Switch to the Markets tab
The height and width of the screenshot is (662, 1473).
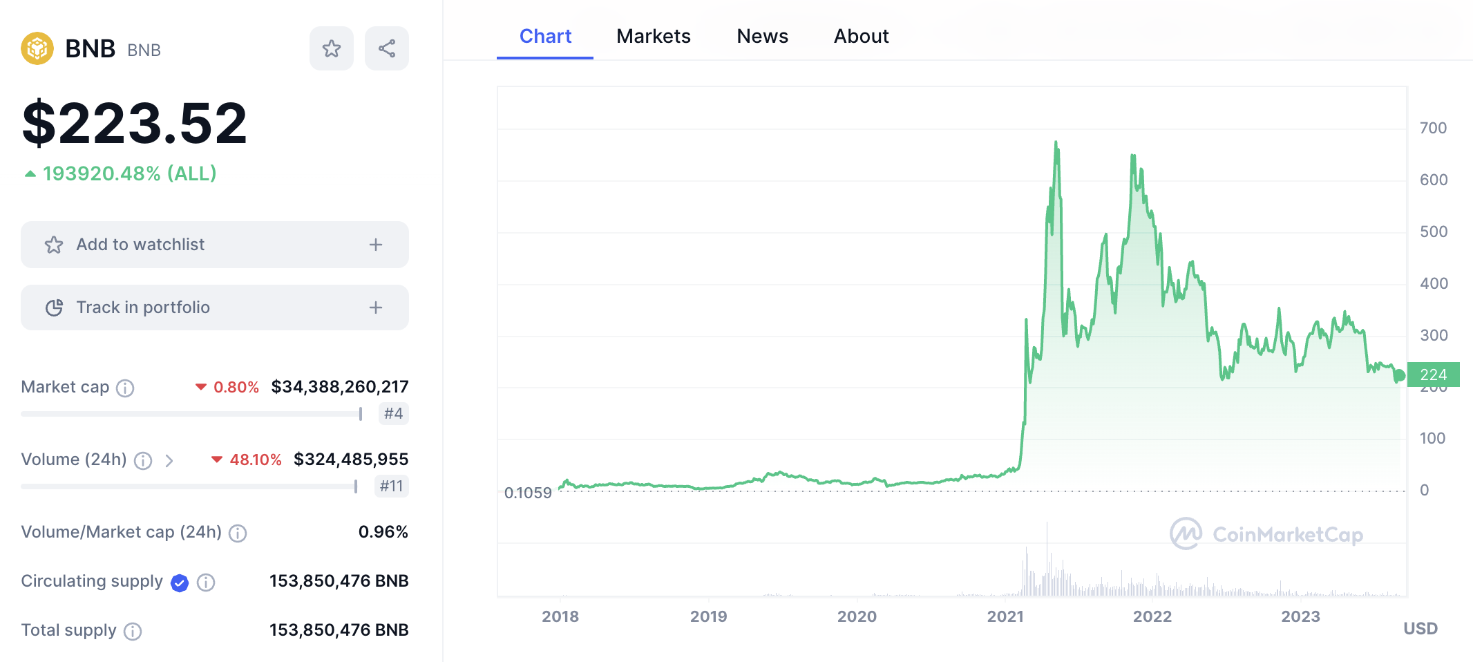(x=654, y=36)
